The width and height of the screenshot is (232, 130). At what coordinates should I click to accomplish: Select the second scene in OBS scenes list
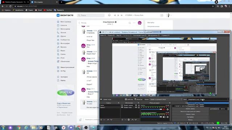pos(110,108)
